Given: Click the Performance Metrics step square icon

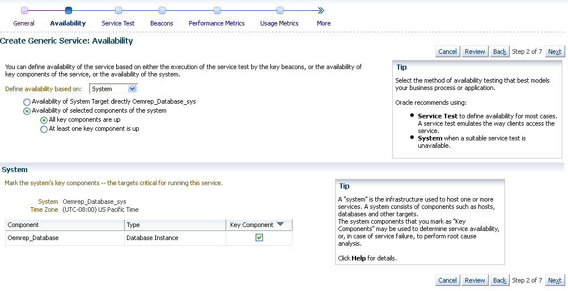Looking at the screenshot, I should [x=217, y=11].
